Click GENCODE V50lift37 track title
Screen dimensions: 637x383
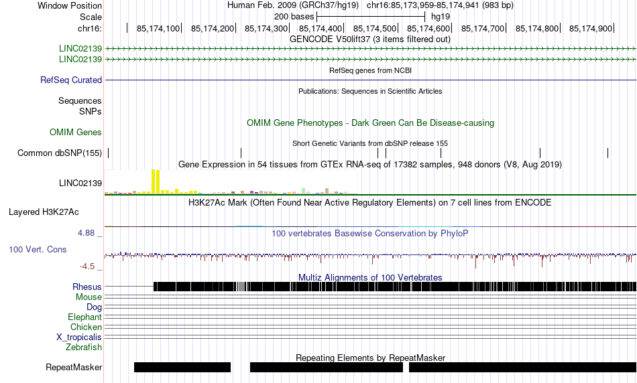coord(370,40)
